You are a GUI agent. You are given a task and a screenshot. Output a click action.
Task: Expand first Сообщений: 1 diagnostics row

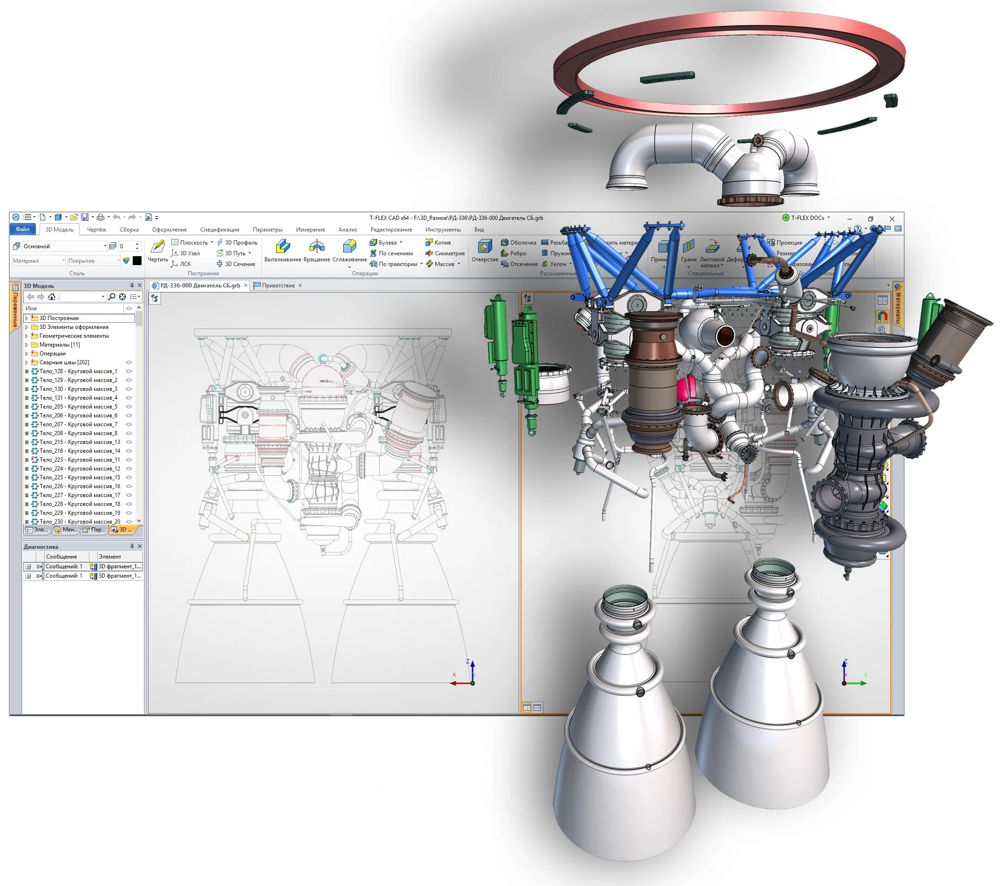[28, 566]
